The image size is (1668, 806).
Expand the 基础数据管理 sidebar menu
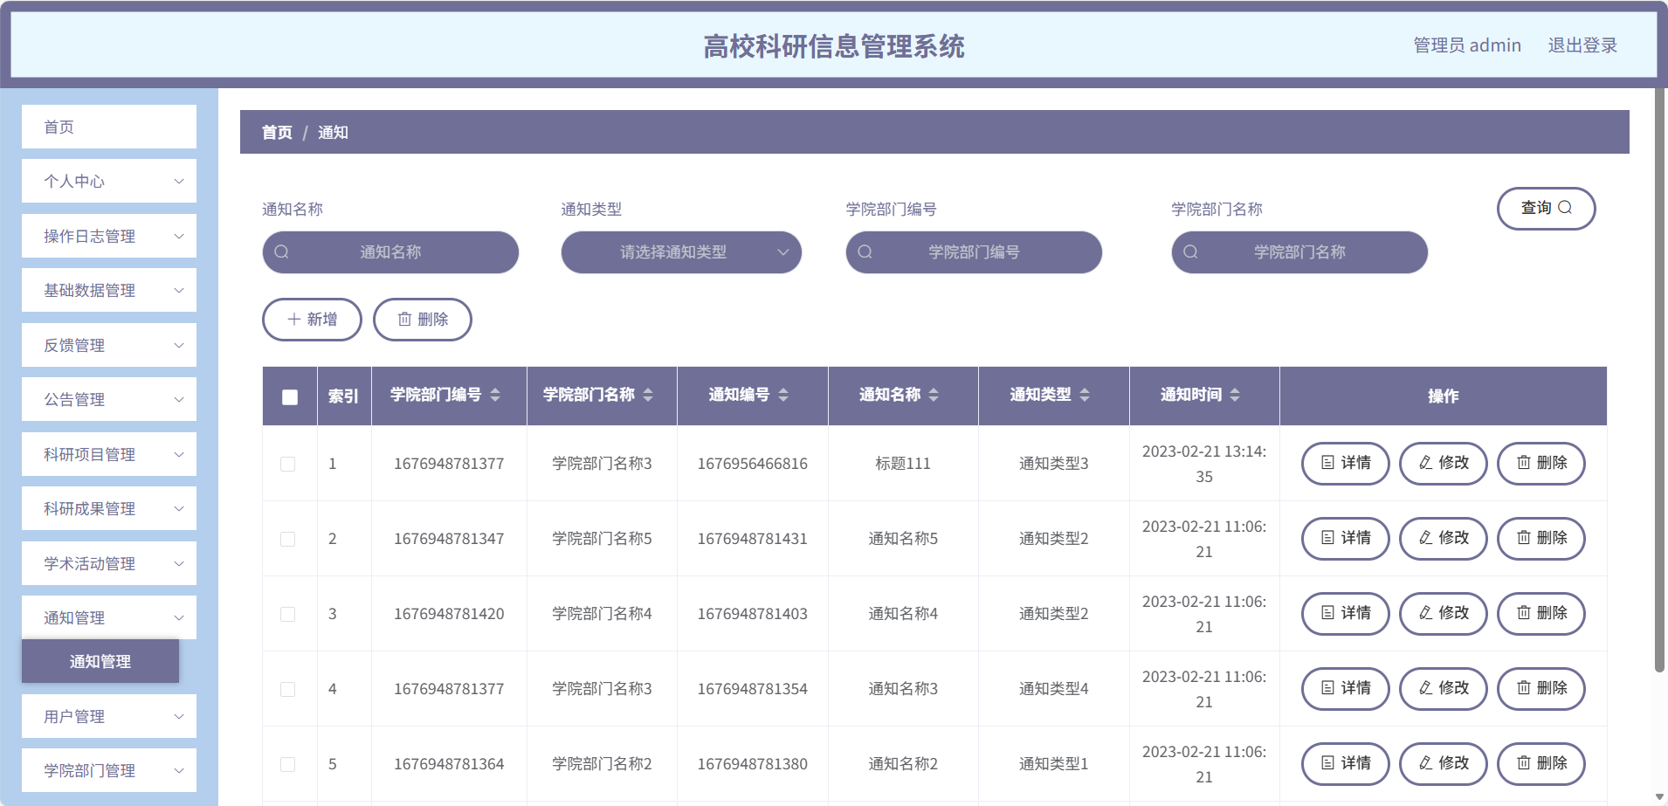[x=109, y=290]
